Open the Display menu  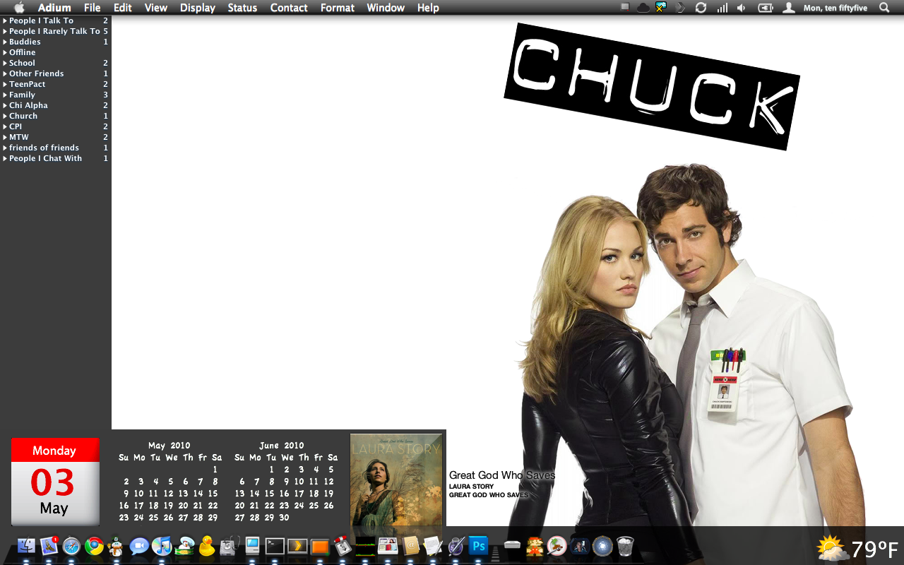pos(198,8)
